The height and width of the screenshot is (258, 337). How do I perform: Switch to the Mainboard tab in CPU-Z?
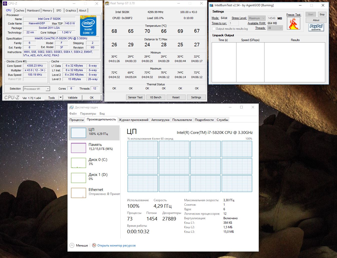point(33,11)
